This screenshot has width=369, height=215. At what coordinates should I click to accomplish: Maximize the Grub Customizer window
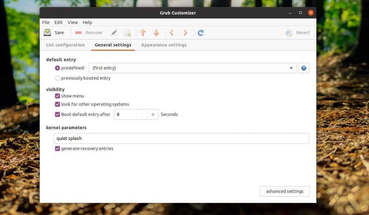[x=300, y=13]
